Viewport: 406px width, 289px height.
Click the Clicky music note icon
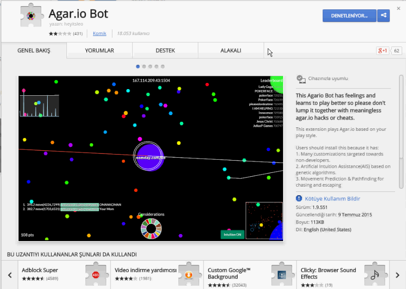click(375, 274)
